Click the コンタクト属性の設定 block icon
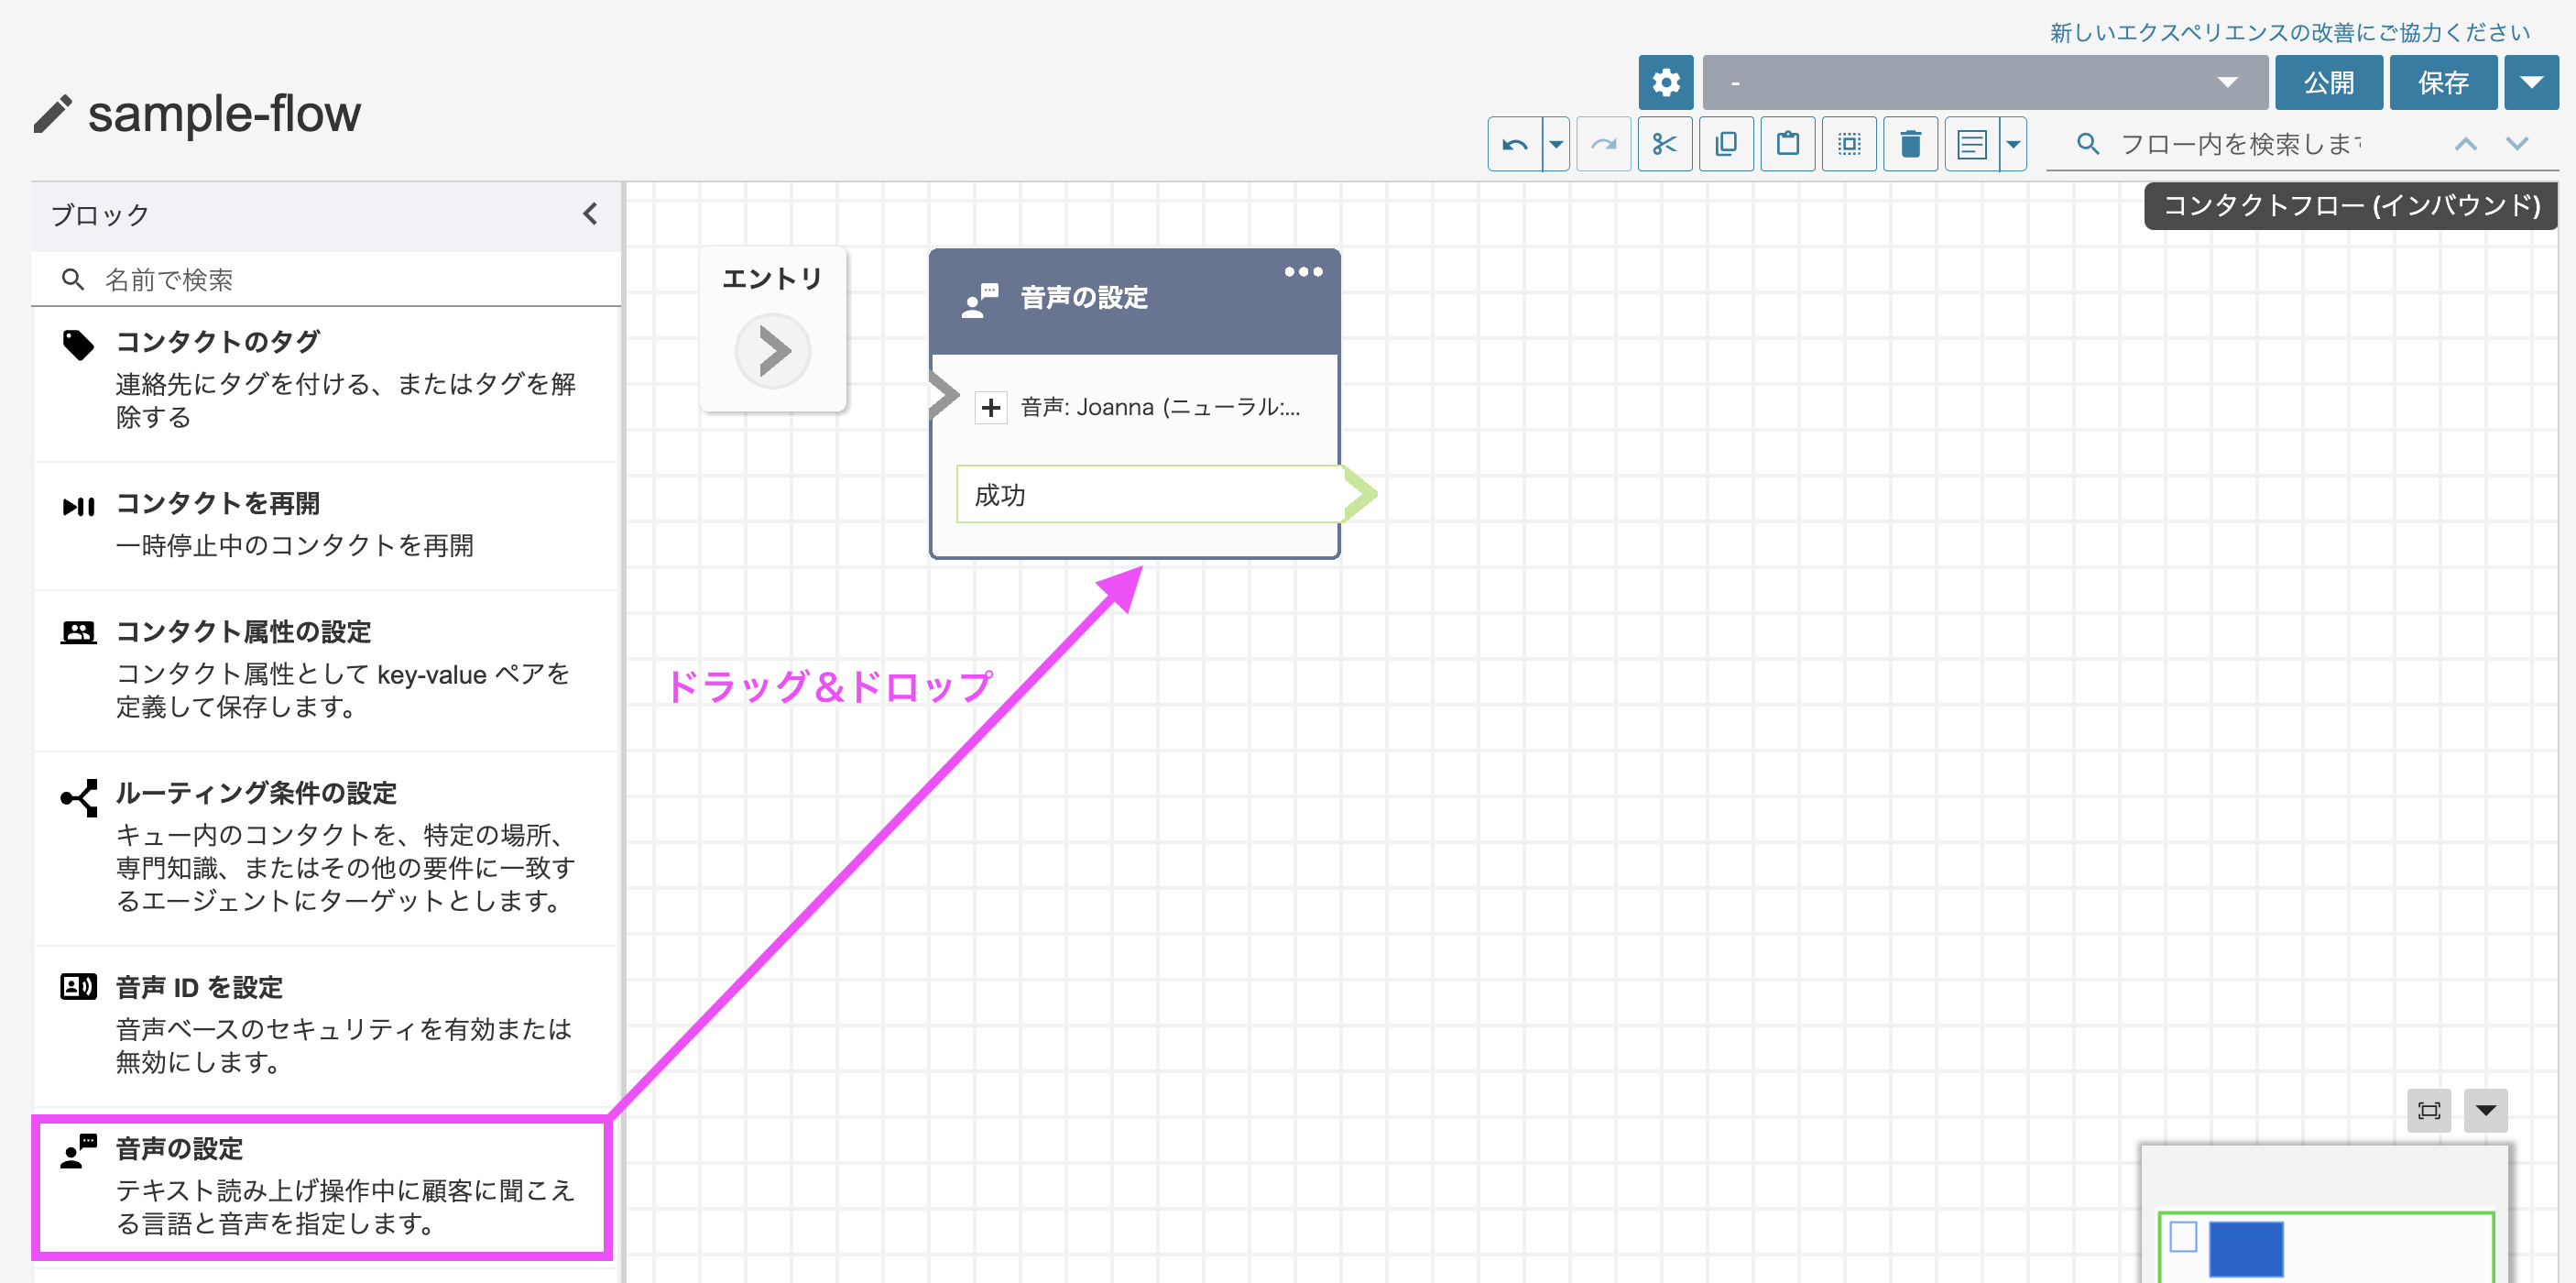 click(78, 633)
